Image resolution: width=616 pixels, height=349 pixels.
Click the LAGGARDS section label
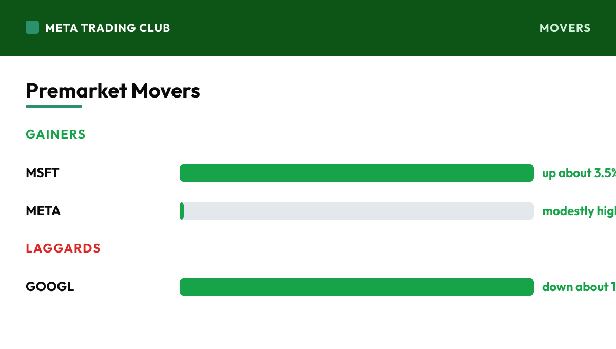tap(63, 248)
